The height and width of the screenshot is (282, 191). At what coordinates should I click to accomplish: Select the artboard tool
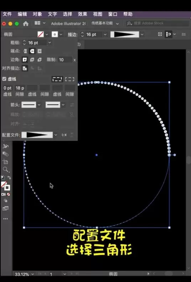click(x=5, y=162)
